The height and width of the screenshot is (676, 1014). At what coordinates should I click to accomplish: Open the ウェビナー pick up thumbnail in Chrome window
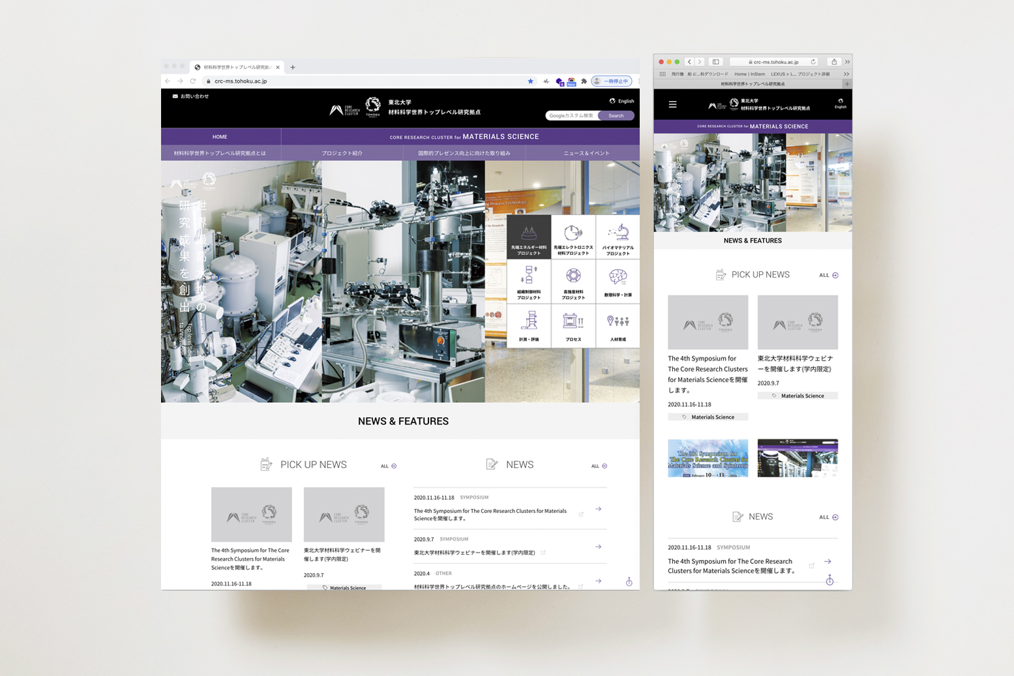(x=344, y=514)
